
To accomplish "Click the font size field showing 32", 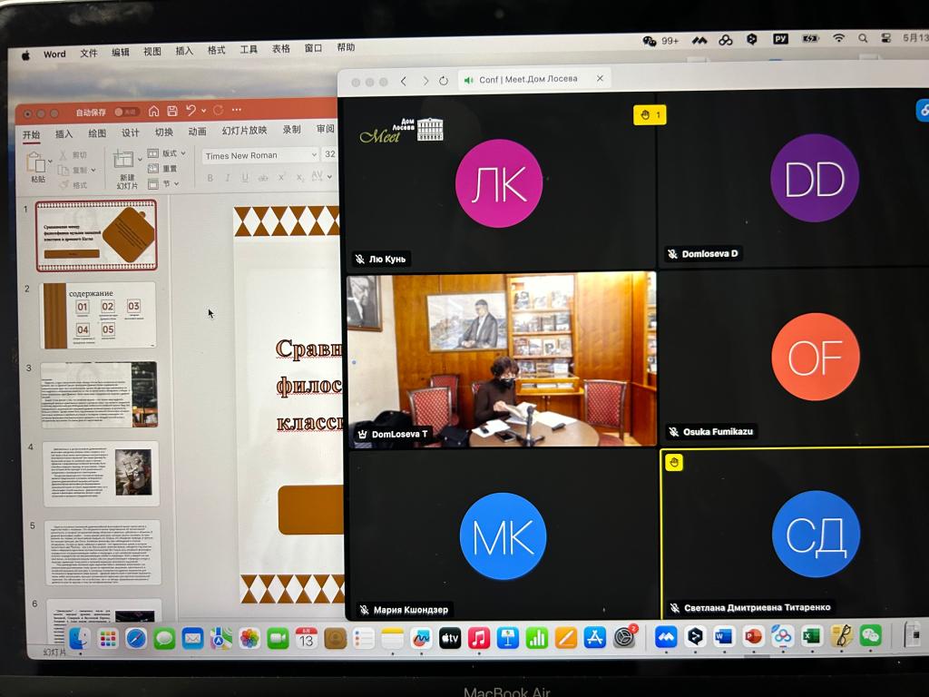I will 330,154.
